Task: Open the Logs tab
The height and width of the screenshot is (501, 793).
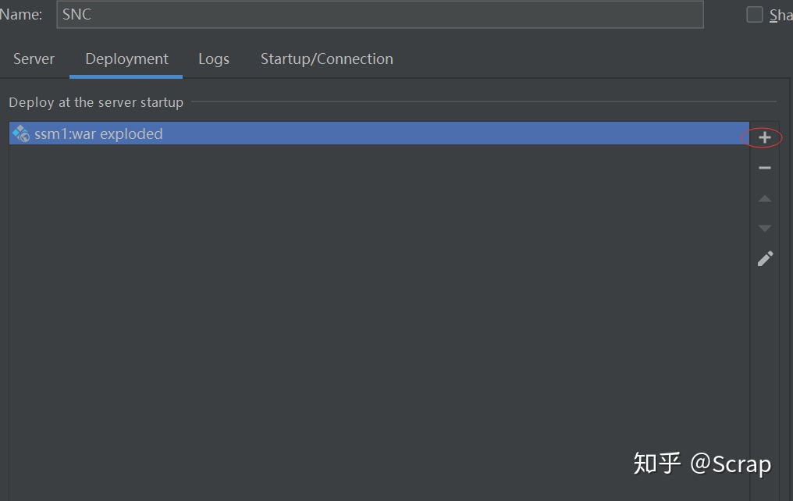Action: (213, 59)
